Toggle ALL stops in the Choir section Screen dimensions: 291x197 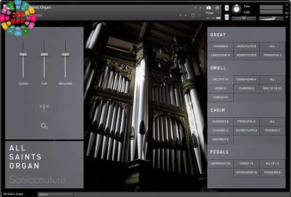tap(273, 122)
